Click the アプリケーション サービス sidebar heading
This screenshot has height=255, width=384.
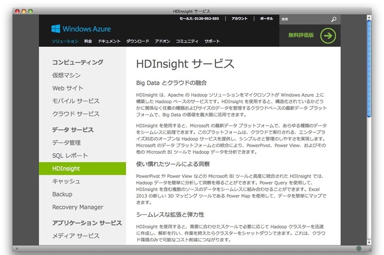click(x=87, y=223)
